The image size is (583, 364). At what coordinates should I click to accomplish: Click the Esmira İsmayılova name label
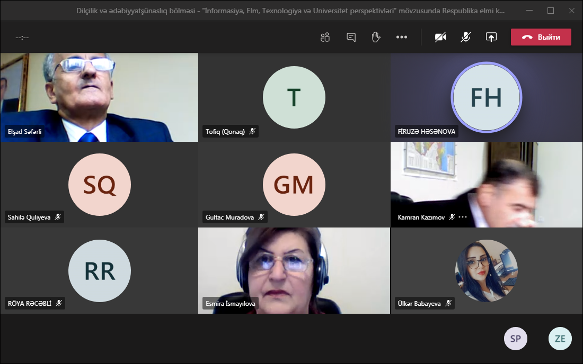click(231, 303)
